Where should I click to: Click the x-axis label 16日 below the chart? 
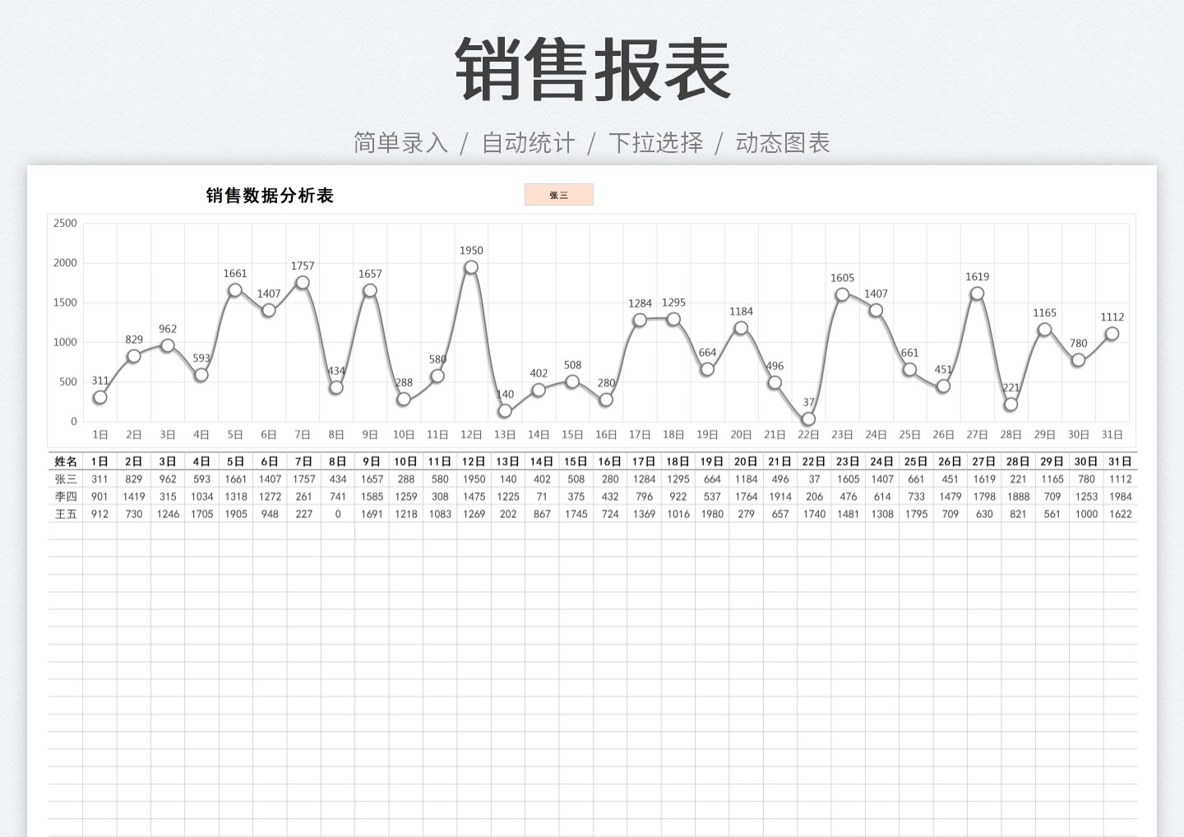tap(605, 434)
